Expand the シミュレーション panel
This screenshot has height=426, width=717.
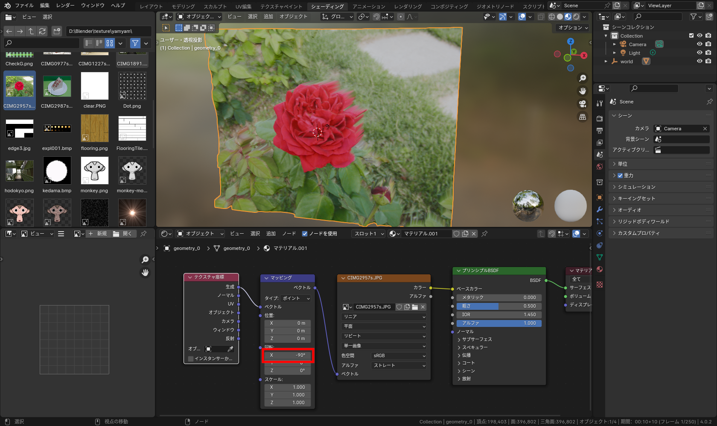tap(636, 187)
